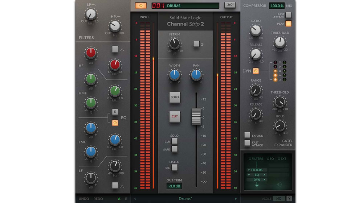Toggle the gate Expand button

click(x=247, y=135)
